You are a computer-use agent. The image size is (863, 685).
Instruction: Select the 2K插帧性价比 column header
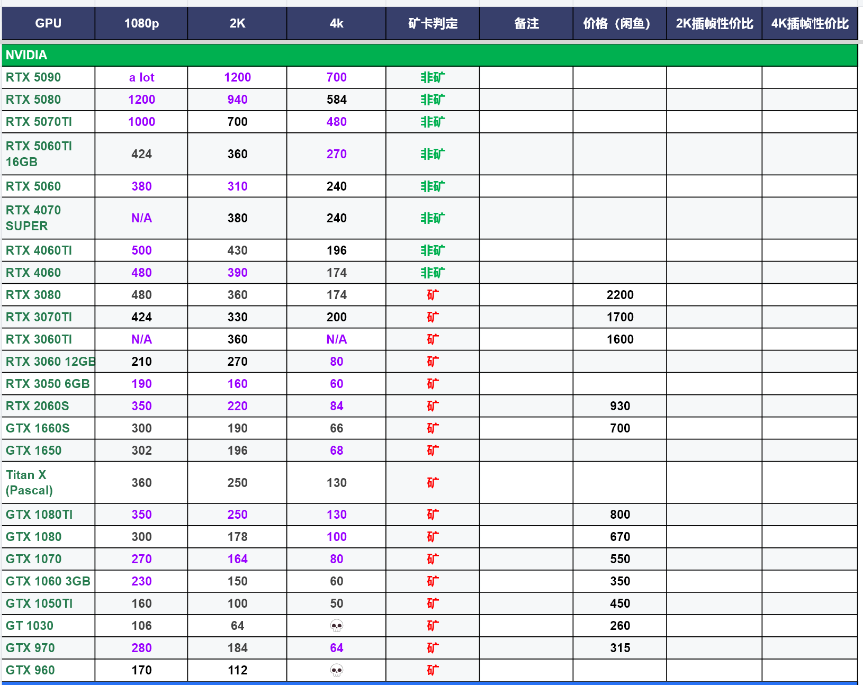[x=714, y=23]
